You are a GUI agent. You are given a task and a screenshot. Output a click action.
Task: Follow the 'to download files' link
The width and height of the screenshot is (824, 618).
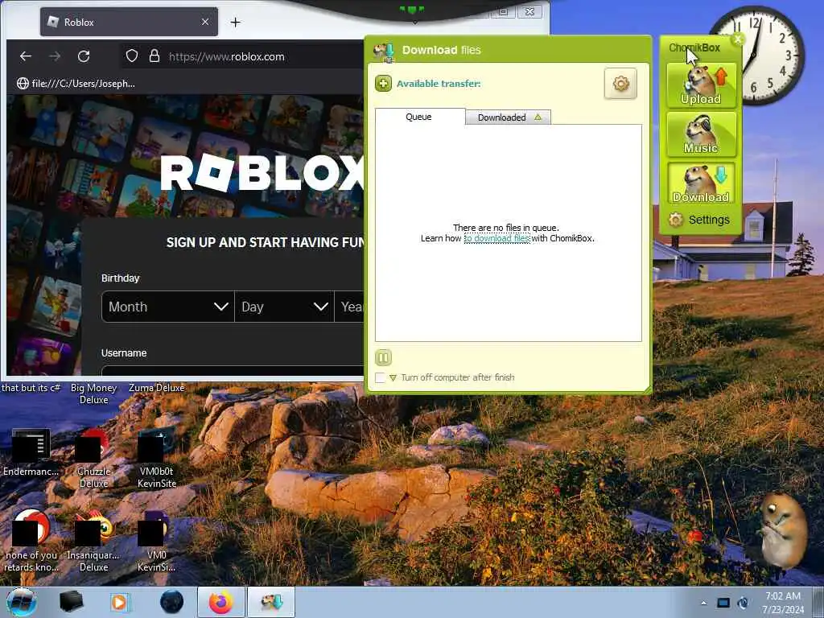(x=496, y=238)
